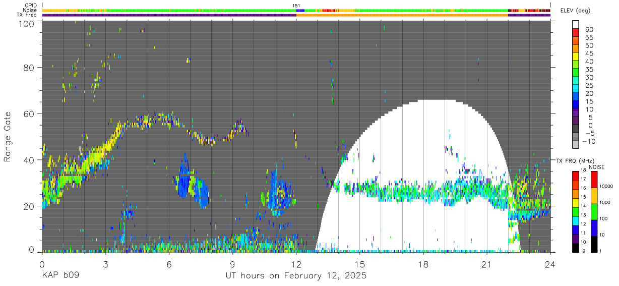The height and width of the screenshot is (286, 619).
Task: Click the 24 hour label at axis end
Action: pos(550,264)
